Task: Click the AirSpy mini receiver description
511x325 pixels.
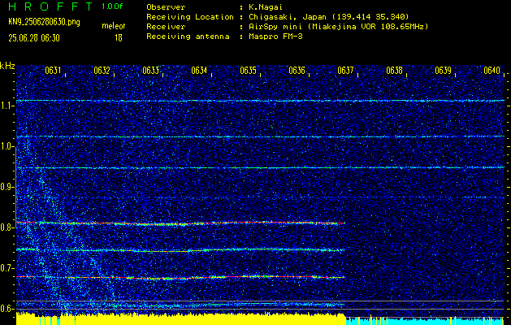Action: click(x=339, y=27)
